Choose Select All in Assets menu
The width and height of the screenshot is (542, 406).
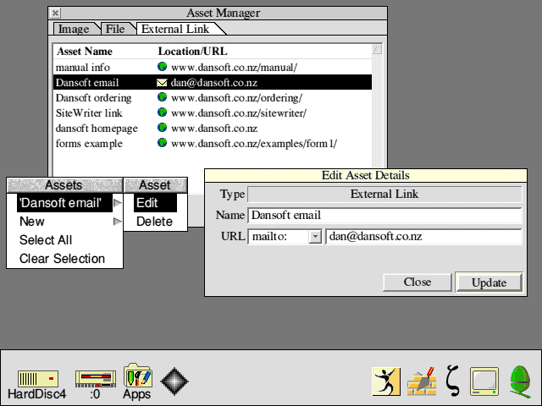coord(64,240)
